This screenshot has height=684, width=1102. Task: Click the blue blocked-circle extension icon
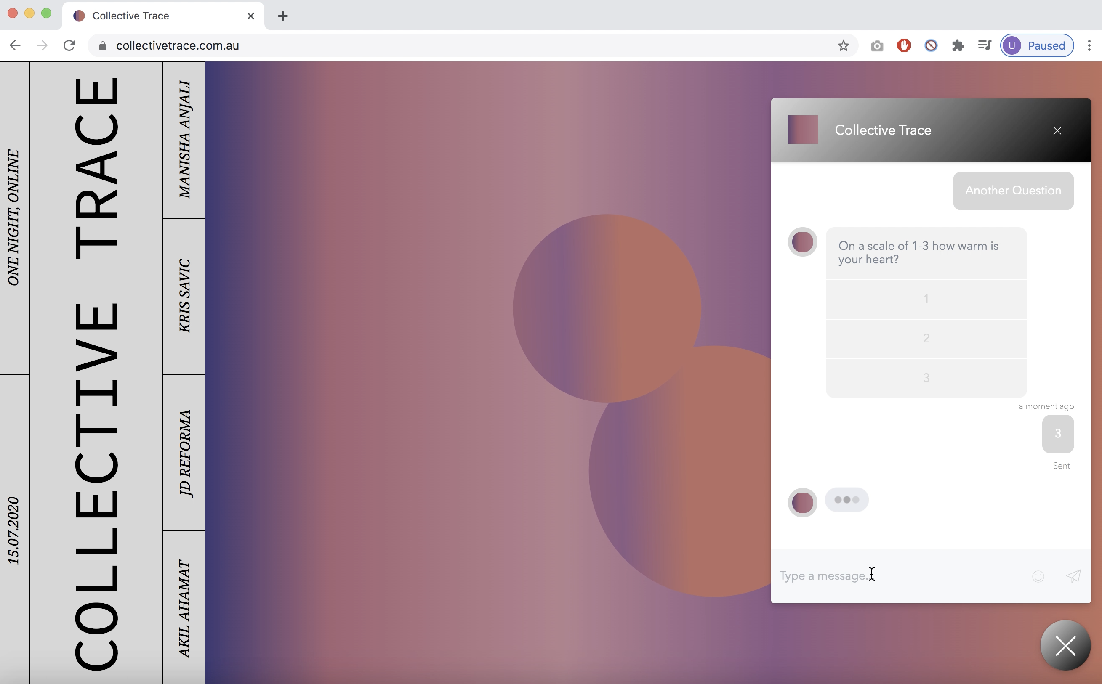tap(931, 46)
